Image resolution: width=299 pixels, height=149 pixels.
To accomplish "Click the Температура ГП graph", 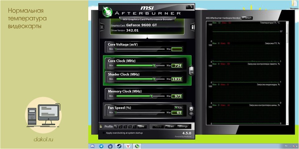I will [246, 32].
